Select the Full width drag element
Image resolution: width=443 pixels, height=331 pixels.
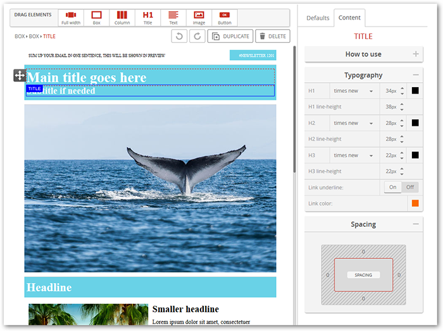[71, 18]
